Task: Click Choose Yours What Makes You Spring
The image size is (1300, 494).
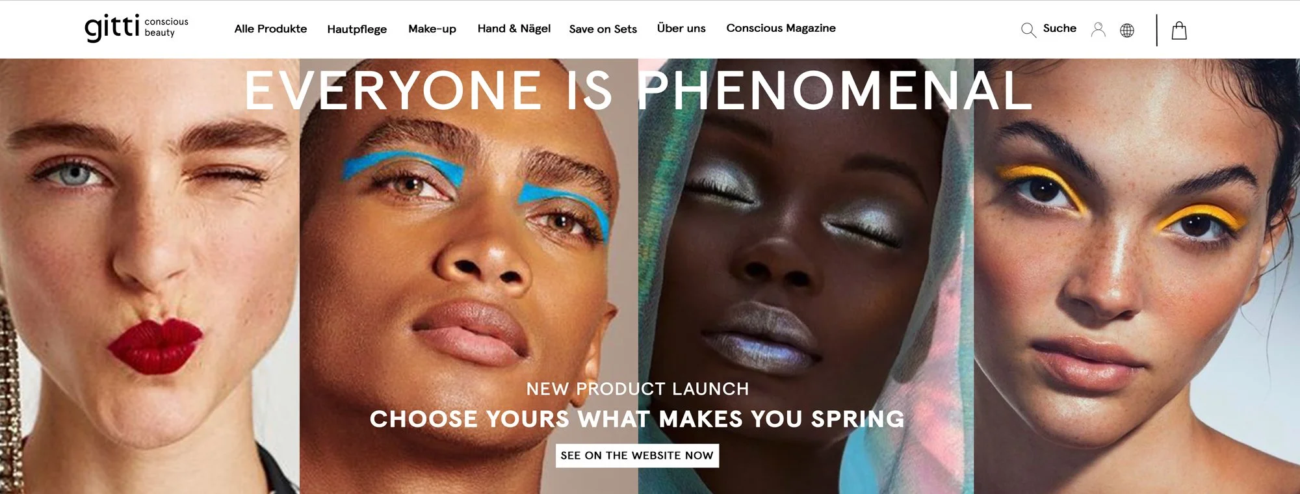Action: [637, 419]
